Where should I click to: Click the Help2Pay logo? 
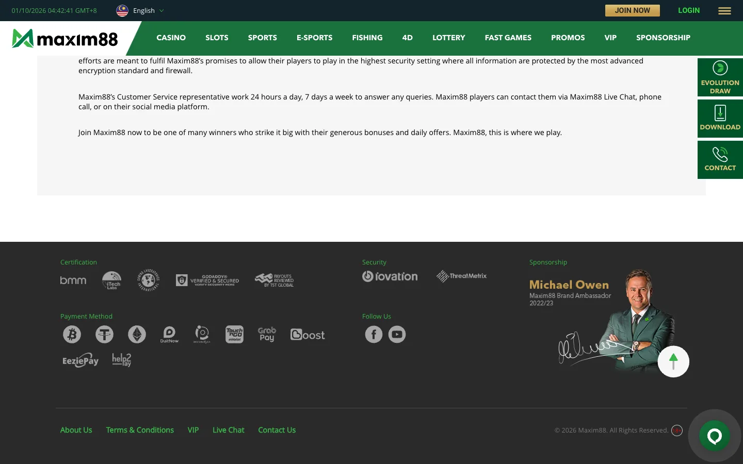pyautogui.click(x=122, y=360)
